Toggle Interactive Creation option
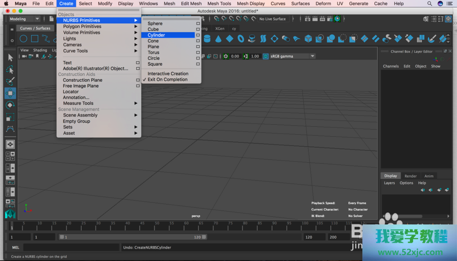The image size is (457, 261). [x=168, y=74]
